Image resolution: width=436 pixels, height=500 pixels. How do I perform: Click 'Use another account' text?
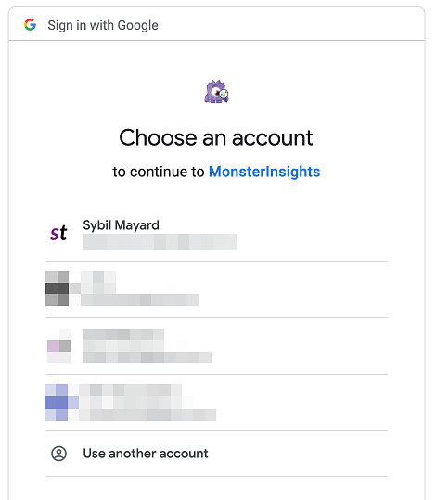pos(146,454)
